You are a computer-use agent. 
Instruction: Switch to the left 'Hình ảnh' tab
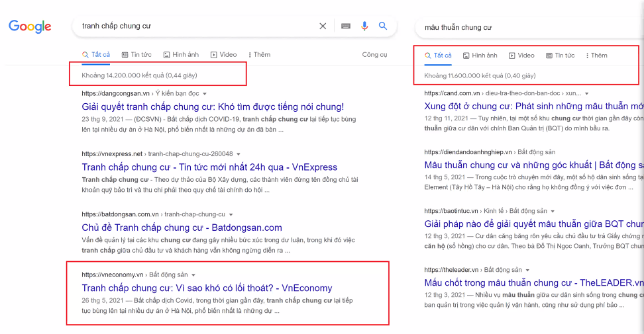pyautogui.click(x=181, y=54)
